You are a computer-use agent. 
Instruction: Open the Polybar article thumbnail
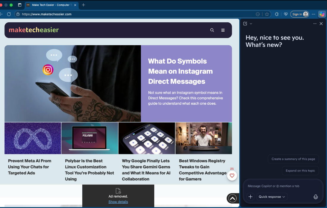pos(89,138)
